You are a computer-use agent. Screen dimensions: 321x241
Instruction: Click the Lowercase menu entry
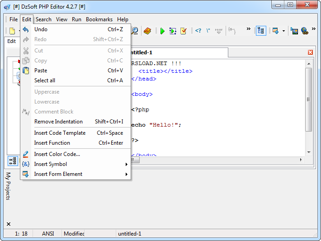tap(76, 102)
